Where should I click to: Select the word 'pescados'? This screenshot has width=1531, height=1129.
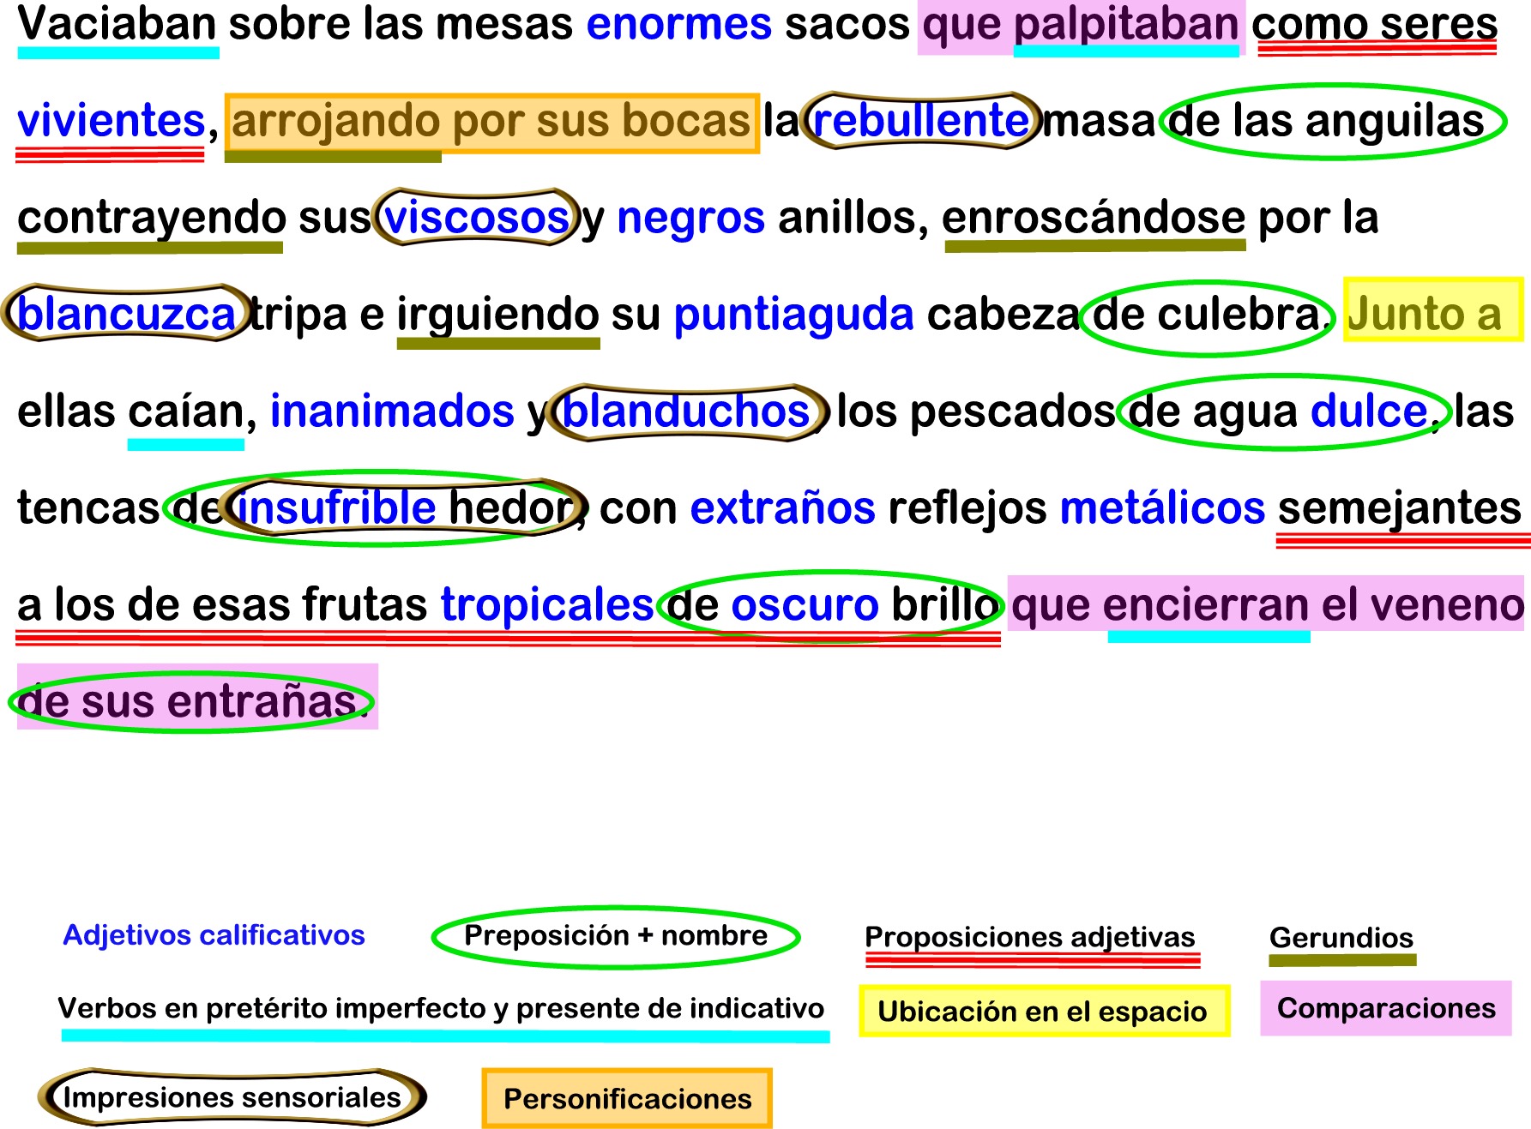[1012, 411]
